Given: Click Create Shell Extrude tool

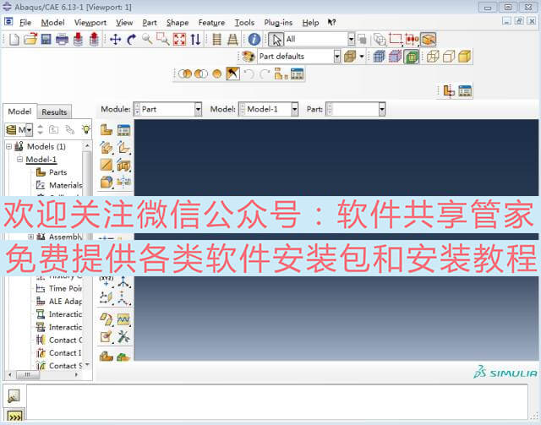Looking at the screenshot, I should pos(123,148).
